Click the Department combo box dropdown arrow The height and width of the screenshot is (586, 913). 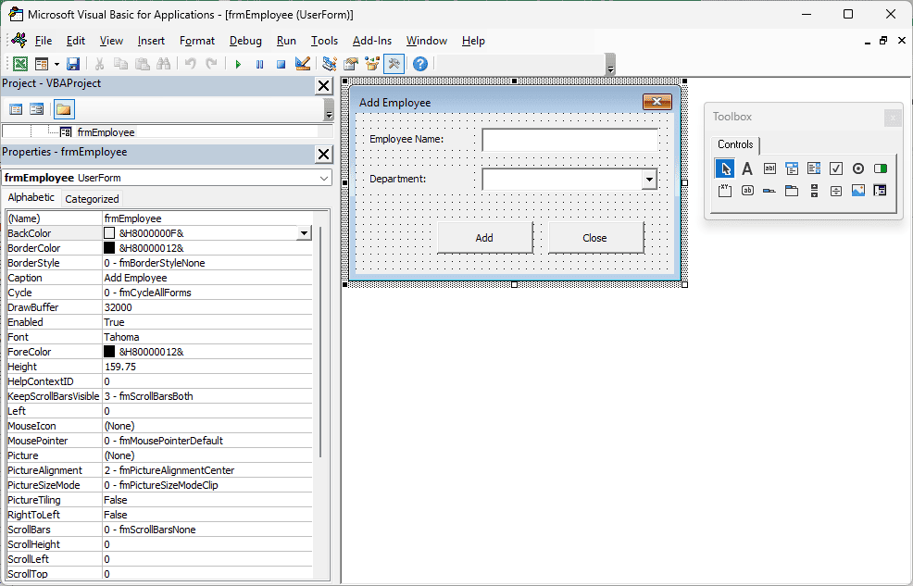649,180
